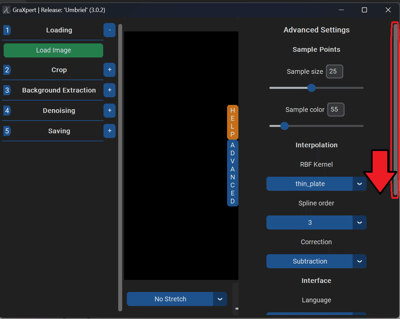Image resolution: width=400 pixels, height=319 pixels.
Task: Click the Advanced Settings heading
Action: pos(316,30)
